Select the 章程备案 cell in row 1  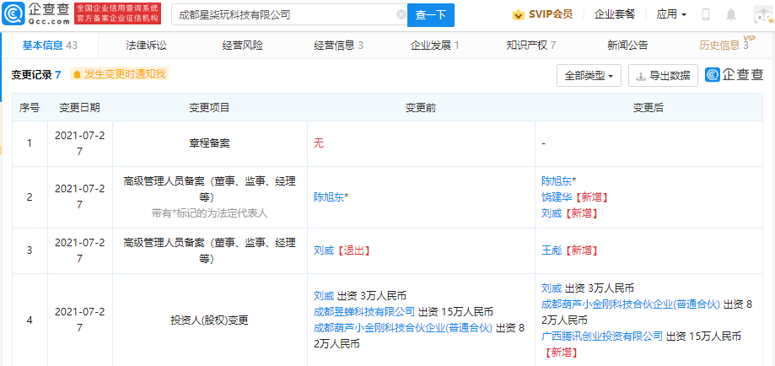pyautogui.click(x=210, y=143)
